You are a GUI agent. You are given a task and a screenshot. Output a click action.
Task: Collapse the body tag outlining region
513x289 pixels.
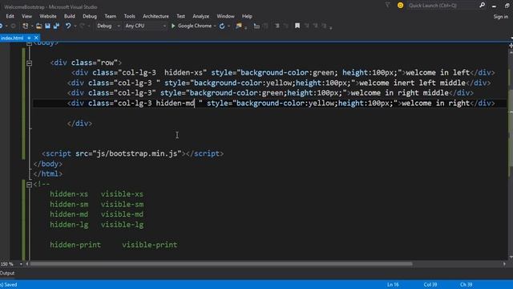click(x=29, y=43)
